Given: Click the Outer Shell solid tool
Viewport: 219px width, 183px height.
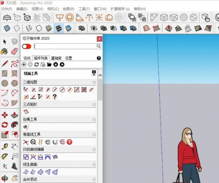Looking at the screenshot, I should (x=82, y=28).
